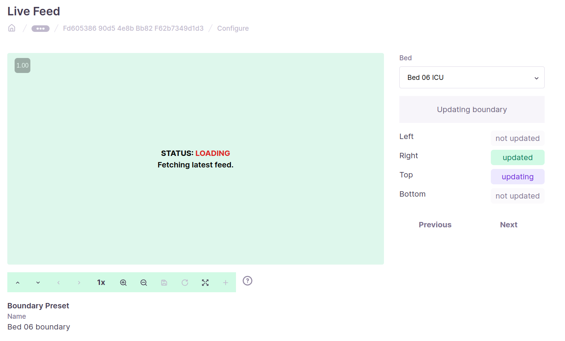This screenshot has height=341, width=565.
Task: Move camera down with the down chevron
Action: pos(38,283)
